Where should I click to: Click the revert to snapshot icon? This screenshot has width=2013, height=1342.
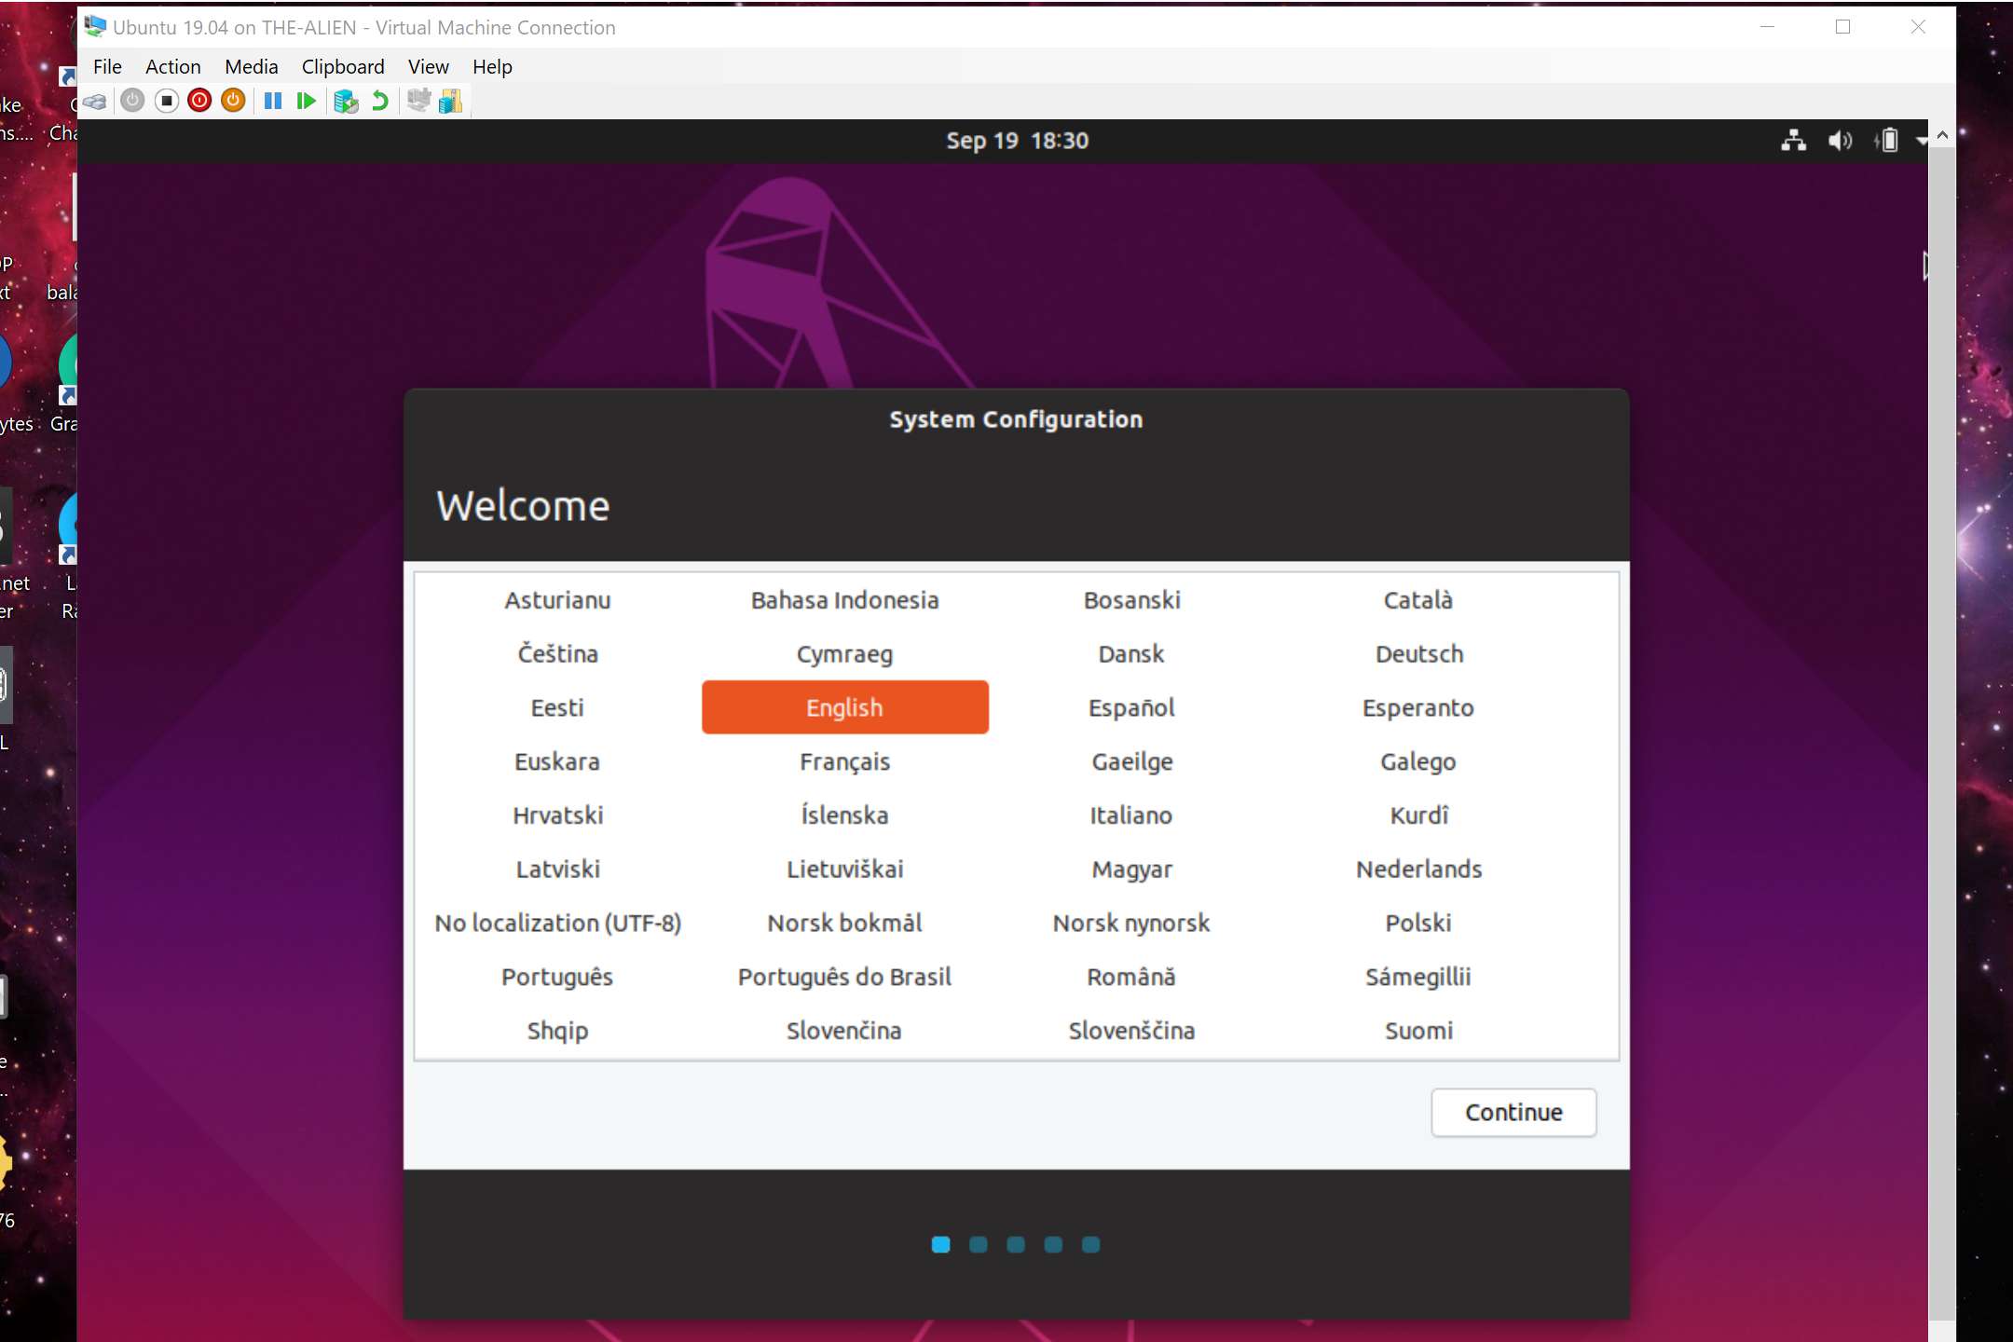coord(377,101)
